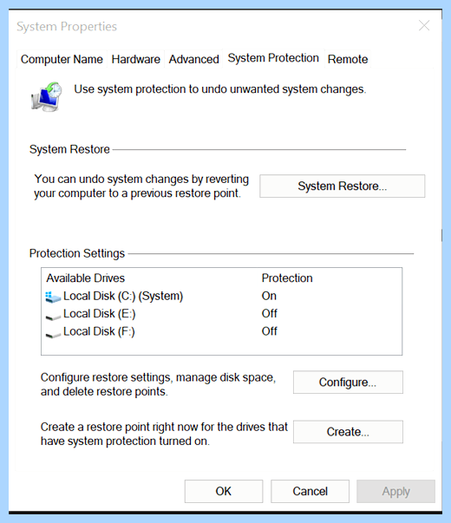The image size is (451, 523).
Task: Confirm with the OK button
Action: 224,491
